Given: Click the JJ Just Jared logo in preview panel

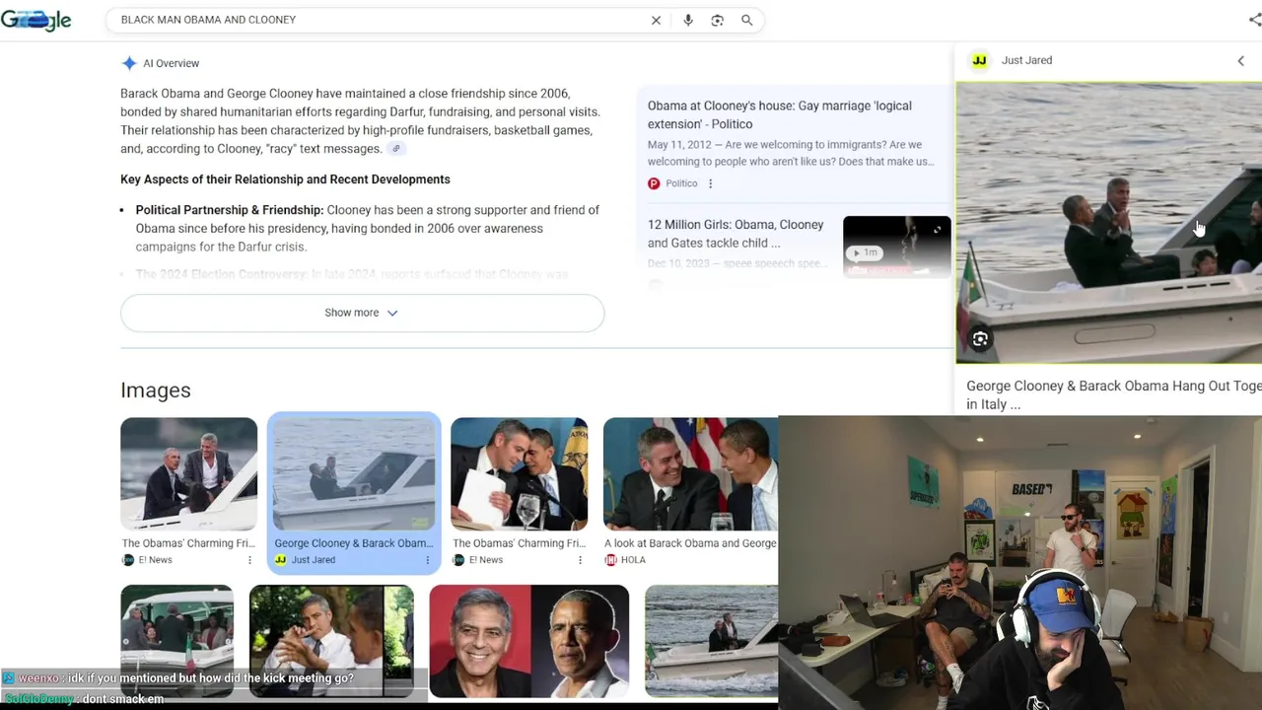Looking at the screenshot, I should click(x=979, y=60).
